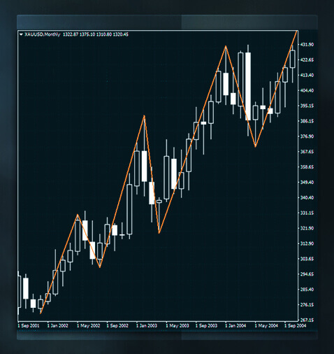The image size is (334, 354).
Task: Click the 340.40 price level
Action: tap(307, 197)
